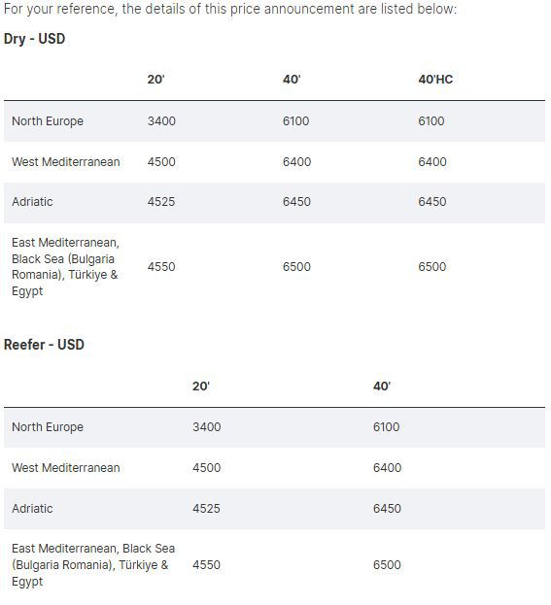Viewport: 551px width, 605px height.
Task: Select the 40'HC column header in Dry table
Action: point(435,80)
